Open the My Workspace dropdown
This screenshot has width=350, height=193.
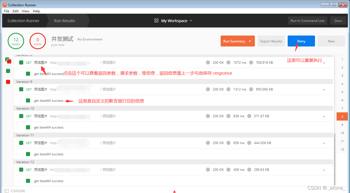(177, 21)
